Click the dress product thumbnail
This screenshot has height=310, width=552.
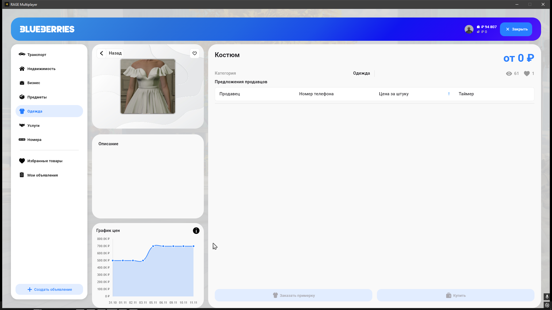tap(148, 86)
